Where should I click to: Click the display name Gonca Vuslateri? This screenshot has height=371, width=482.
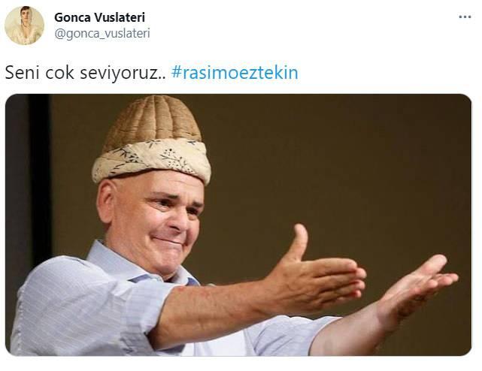point(99,17)
